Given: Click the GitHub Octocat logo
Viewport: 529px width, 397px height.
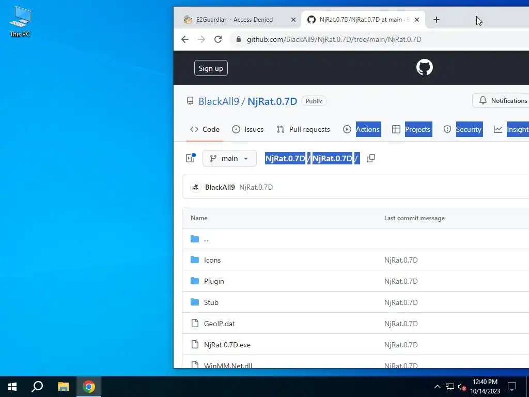Looking at the screenshot, I should point(425,68).
